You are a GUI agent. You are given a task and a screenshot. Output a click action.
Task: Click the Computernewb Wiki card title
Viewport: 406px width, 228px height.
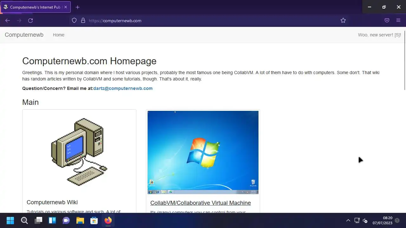tap(52, 202)
